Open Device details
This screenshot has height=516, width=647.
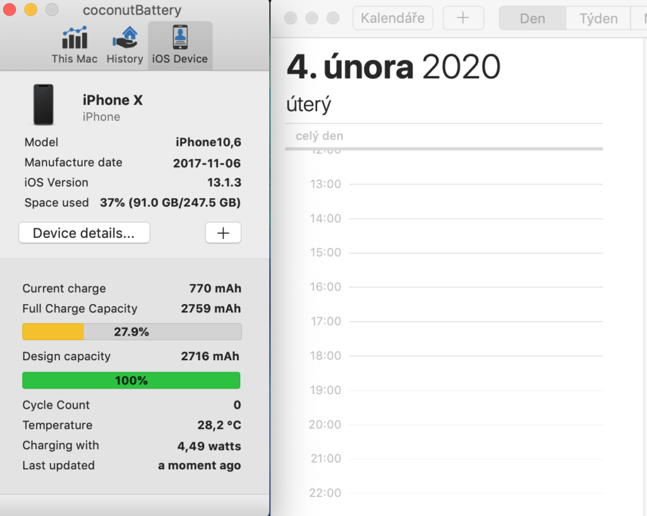coord(84,233)
